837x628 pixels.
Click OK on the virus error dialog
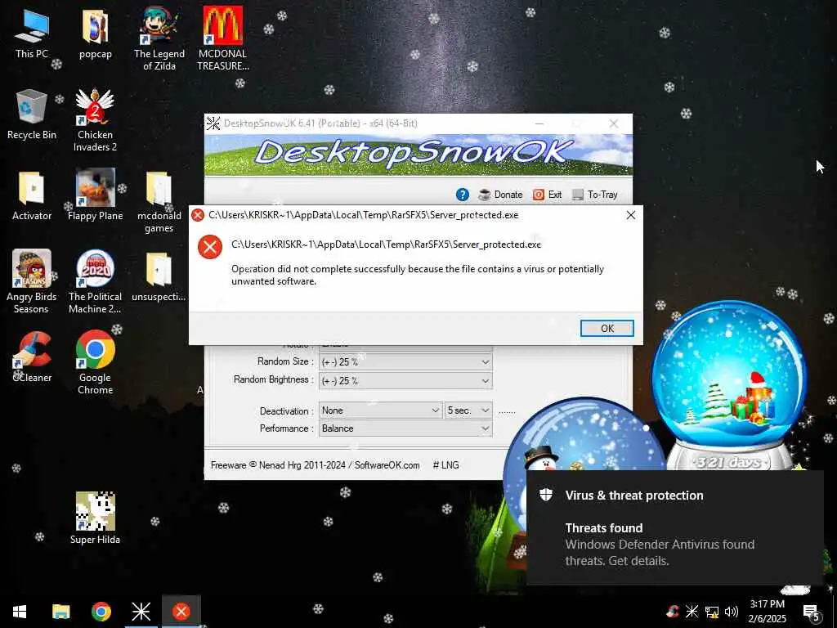(x=607, y=329)
